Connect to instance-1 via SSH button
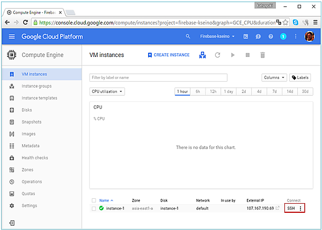Viewport: 322px width, 230px height. pos(291,208)
